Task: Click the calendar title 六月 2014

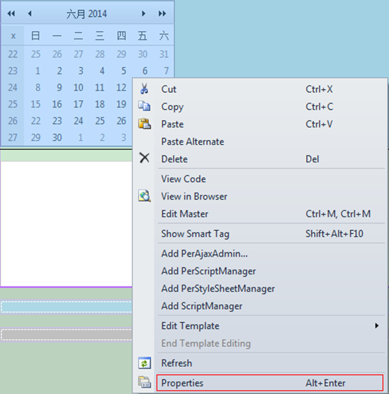Action: tap(87, 14)
